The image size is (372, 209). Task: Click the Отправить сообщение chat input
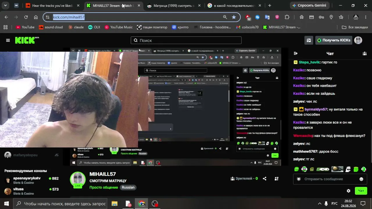330,179
